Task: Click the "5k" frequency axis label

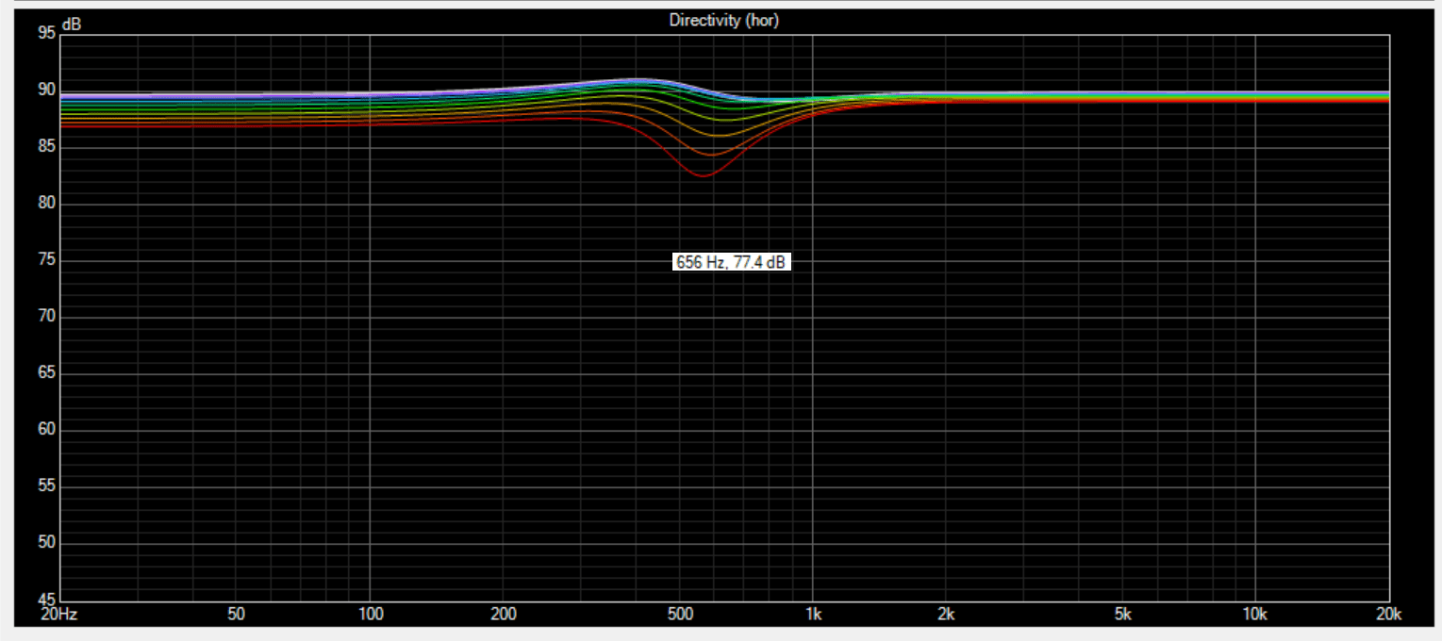Action: coord(1122,614)
